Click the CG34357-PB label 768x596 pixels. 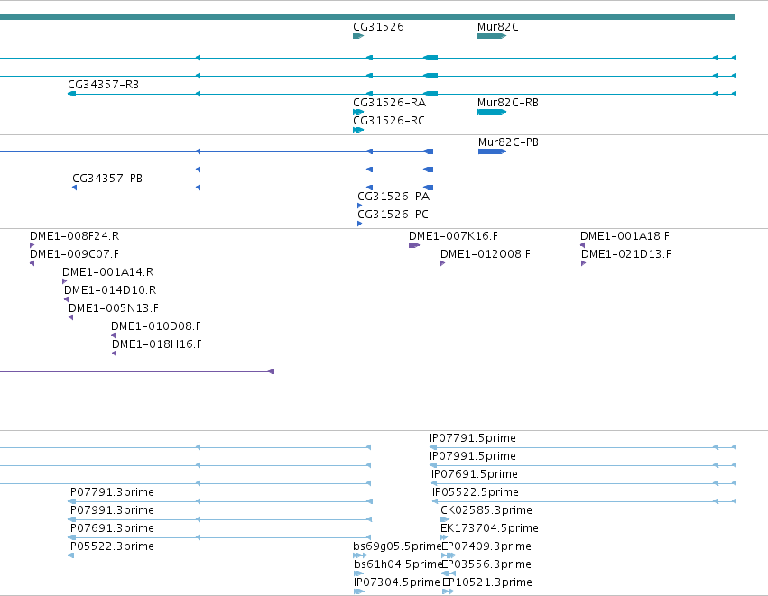pos(107,179)
